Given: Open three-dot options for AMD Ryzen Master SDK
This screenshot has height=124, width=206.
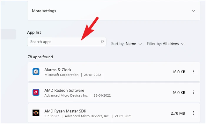Looking at the screenshot, I should coord(193,113).
